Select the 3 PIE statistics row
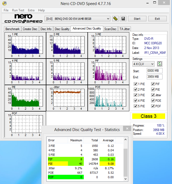This screenshot has height=184, width=172. [82, 146]
